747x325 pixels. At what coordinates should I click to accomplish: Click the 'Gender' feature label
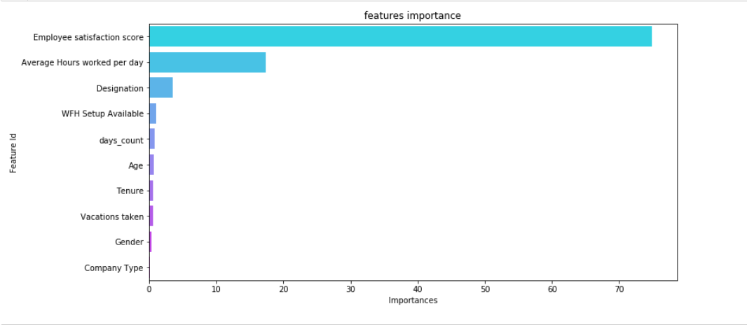129,242
